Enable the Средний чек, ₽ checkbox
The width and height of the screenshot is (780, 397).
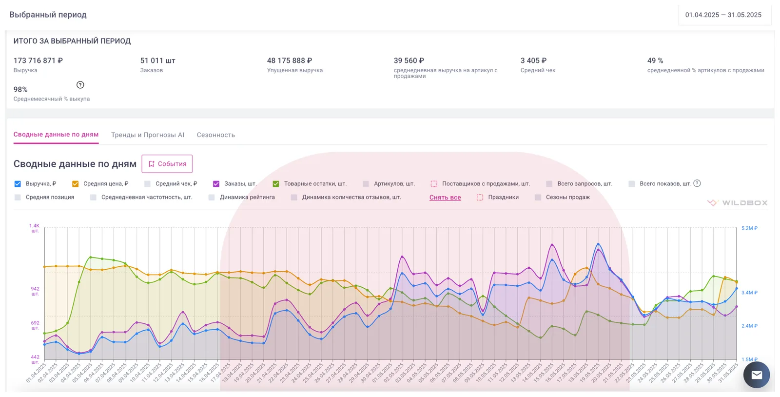click(147, 184)
